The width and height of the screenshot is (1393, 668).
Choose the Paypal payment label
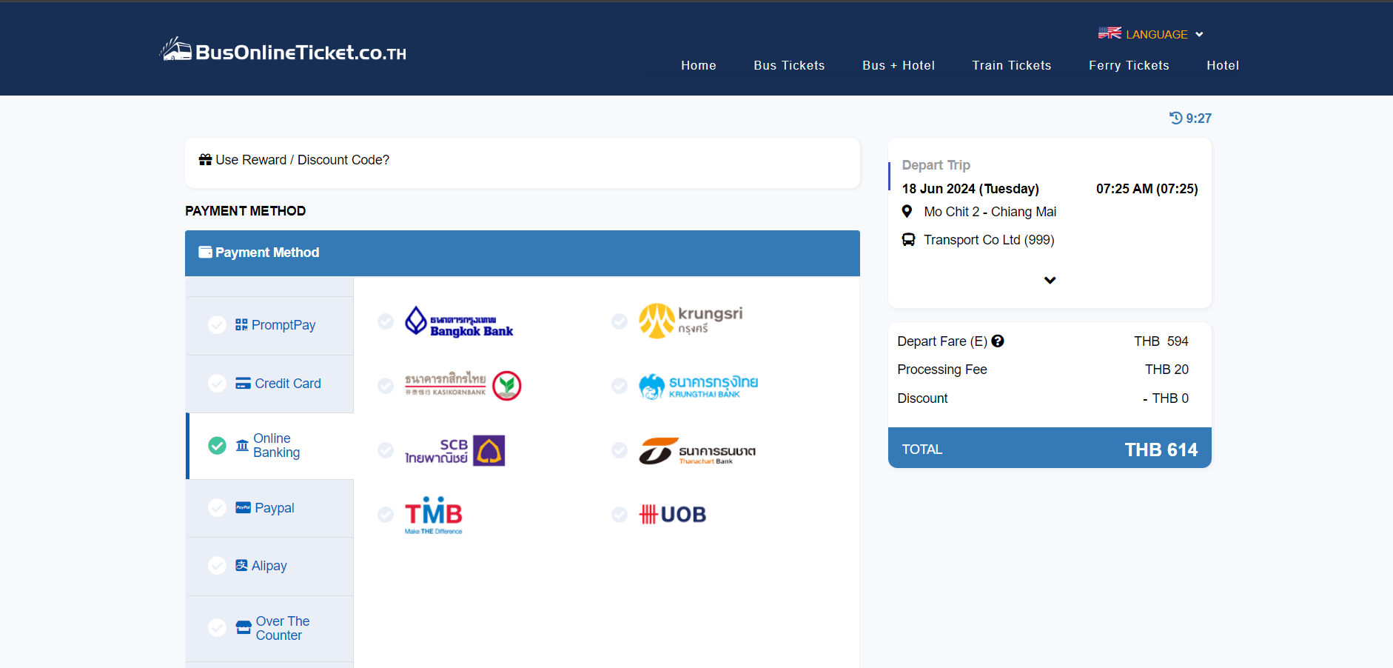[275, 508]
